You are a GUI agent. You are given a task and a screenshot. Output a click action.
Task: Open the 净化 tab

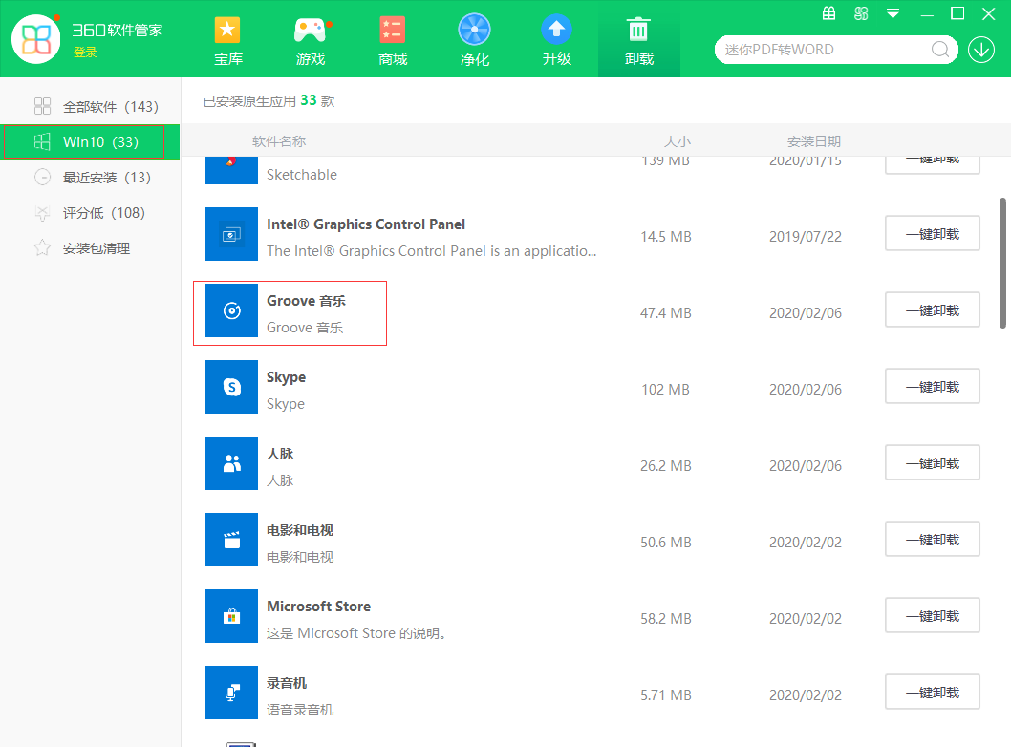tap(475, 41)
